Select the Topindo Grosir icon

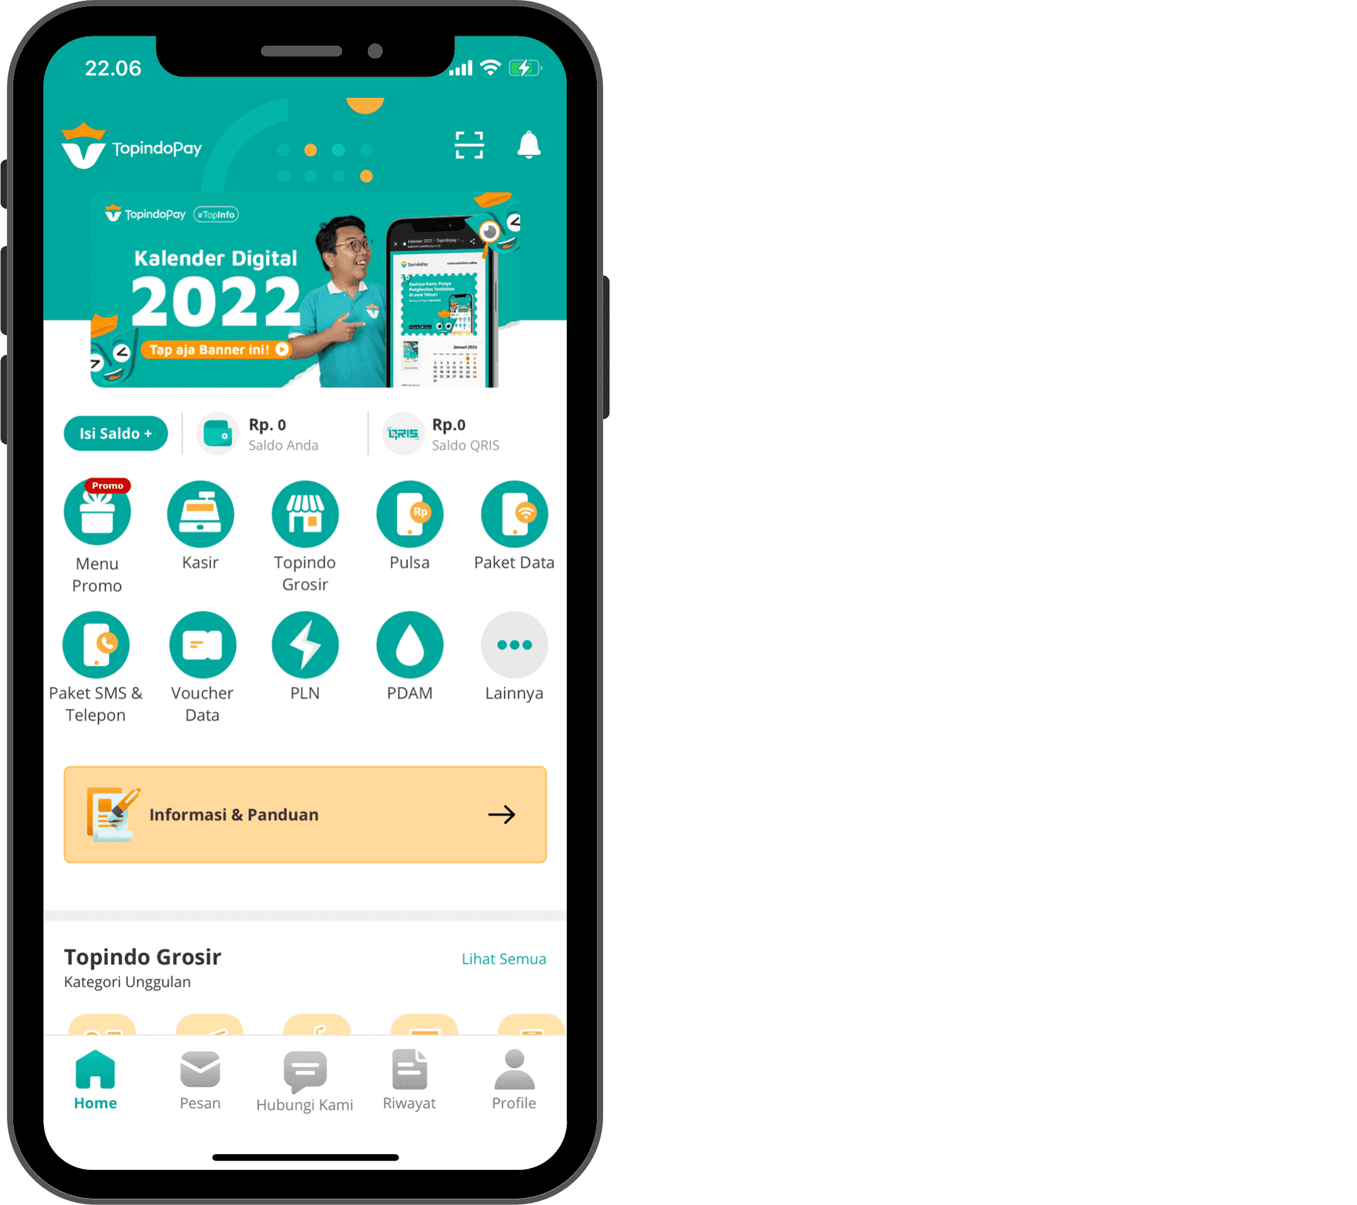(x=307, y=522)
